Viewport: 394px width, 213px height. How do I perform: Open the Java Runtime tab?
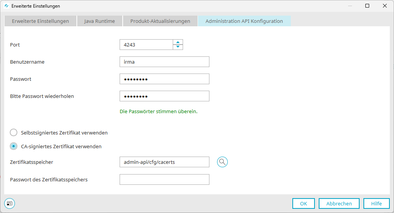pos(99,21)
